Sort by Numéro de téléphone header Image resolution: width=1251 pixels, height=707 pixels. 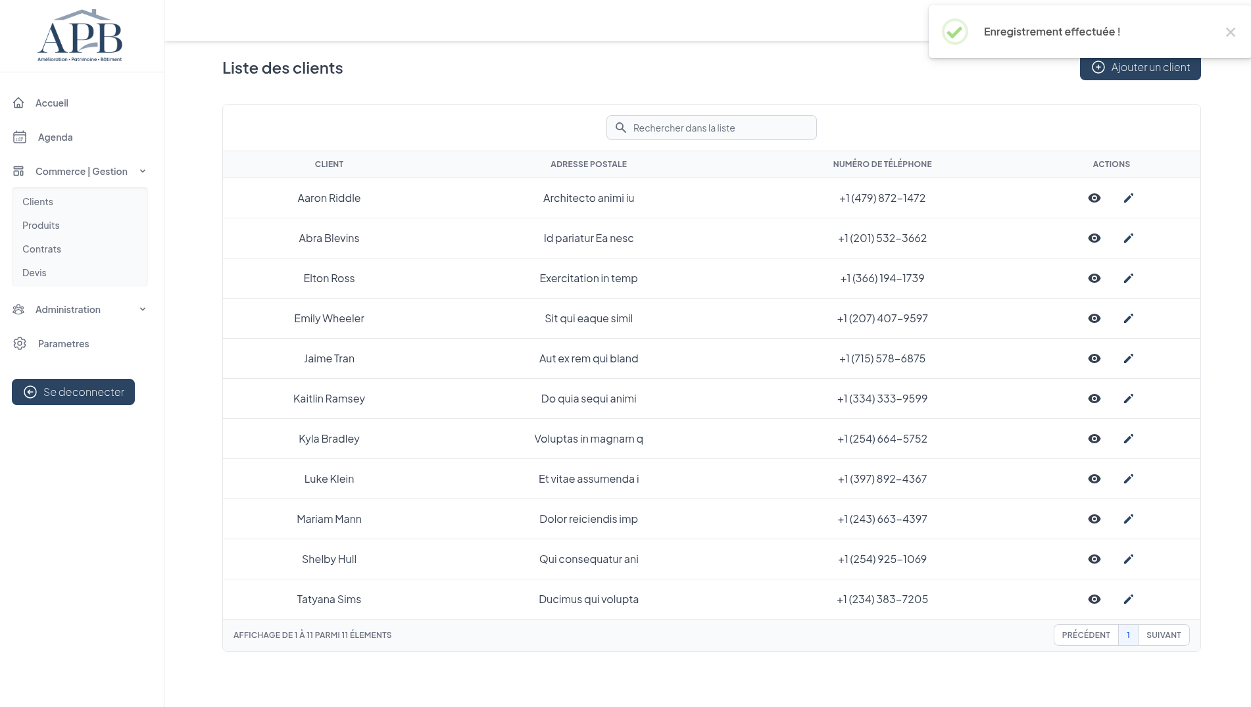[882, 164]
